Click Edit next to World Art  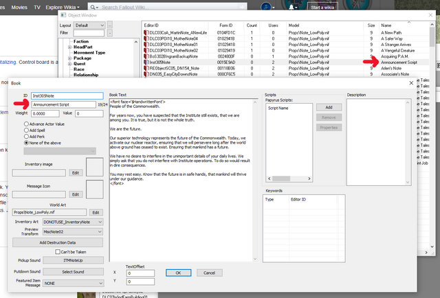[96, 212]
